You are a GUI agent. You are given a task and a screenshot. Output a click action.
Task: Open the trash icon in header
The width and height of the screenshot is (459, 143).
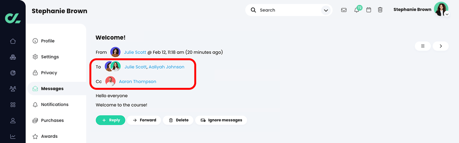click(380, 10)
